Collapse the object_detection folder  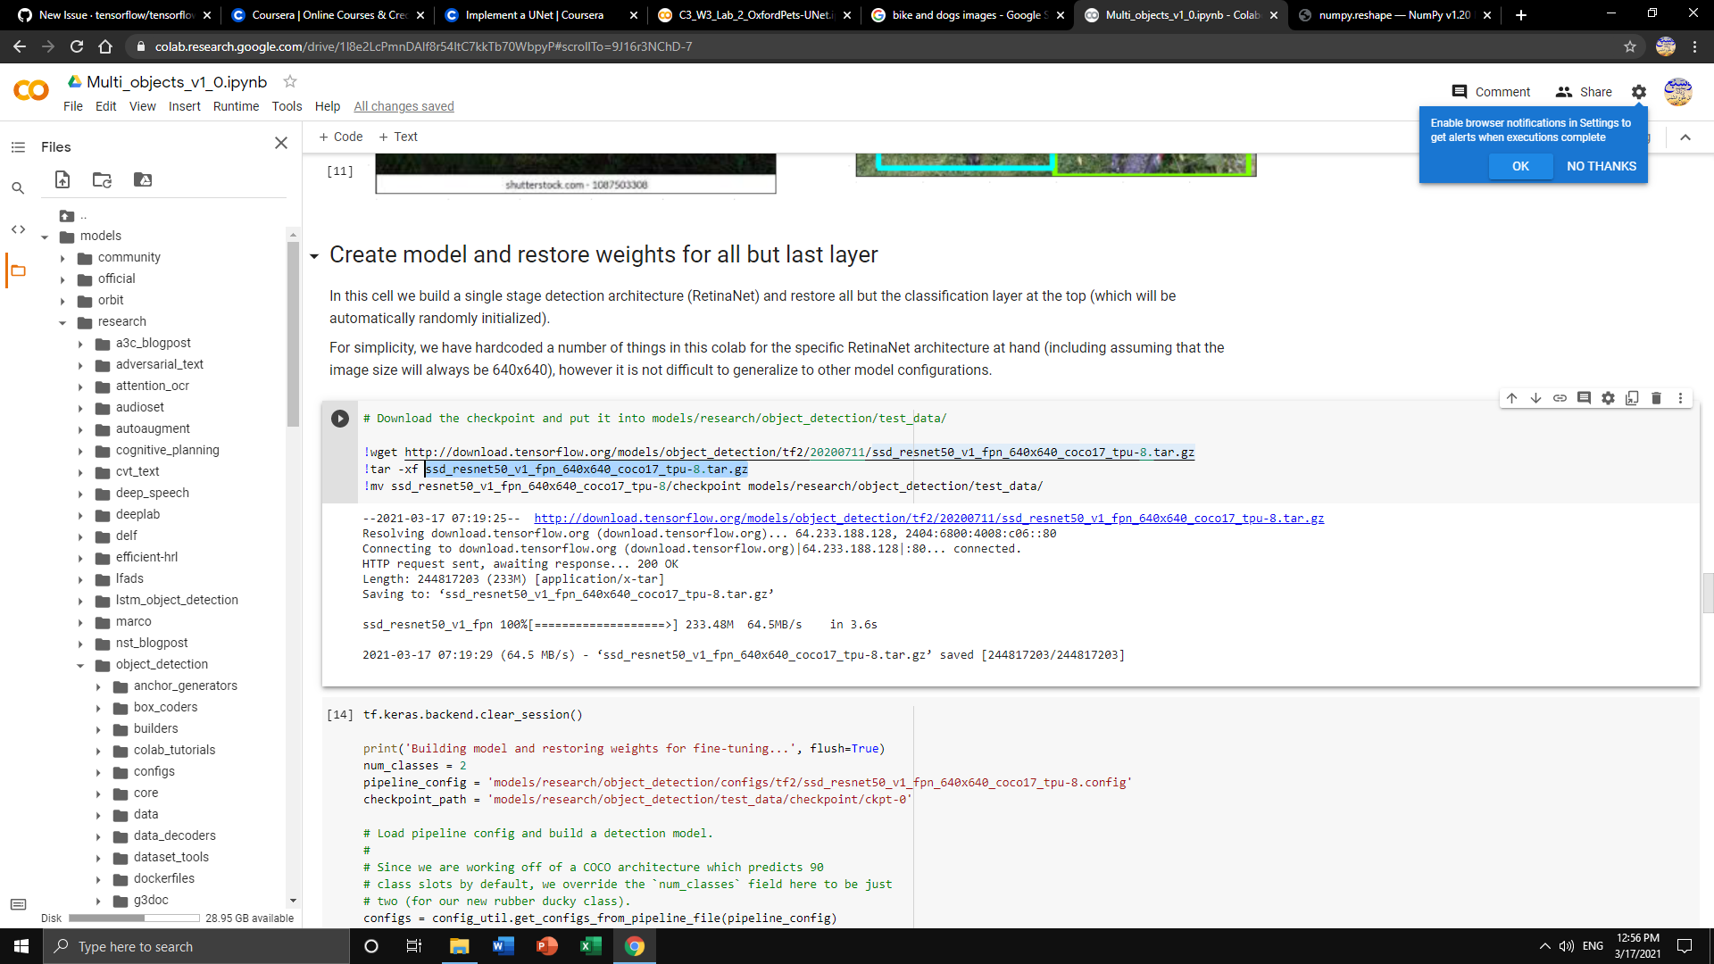pos(80,665)
